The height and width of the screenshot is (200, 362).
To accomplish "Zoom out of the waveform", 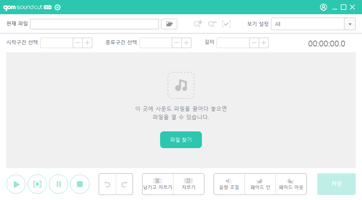I will [x=212, y=24].
